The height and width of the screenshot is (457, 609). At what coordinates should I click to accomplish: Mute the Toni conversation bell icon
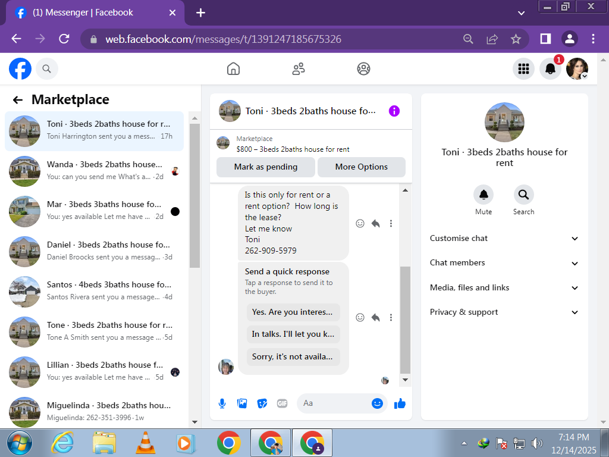coord(484,195)
